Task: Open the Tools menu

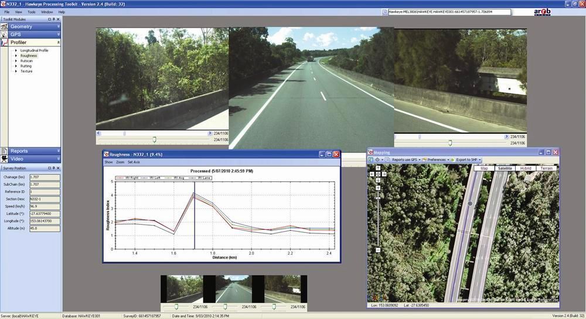Action: click(32, 12)
